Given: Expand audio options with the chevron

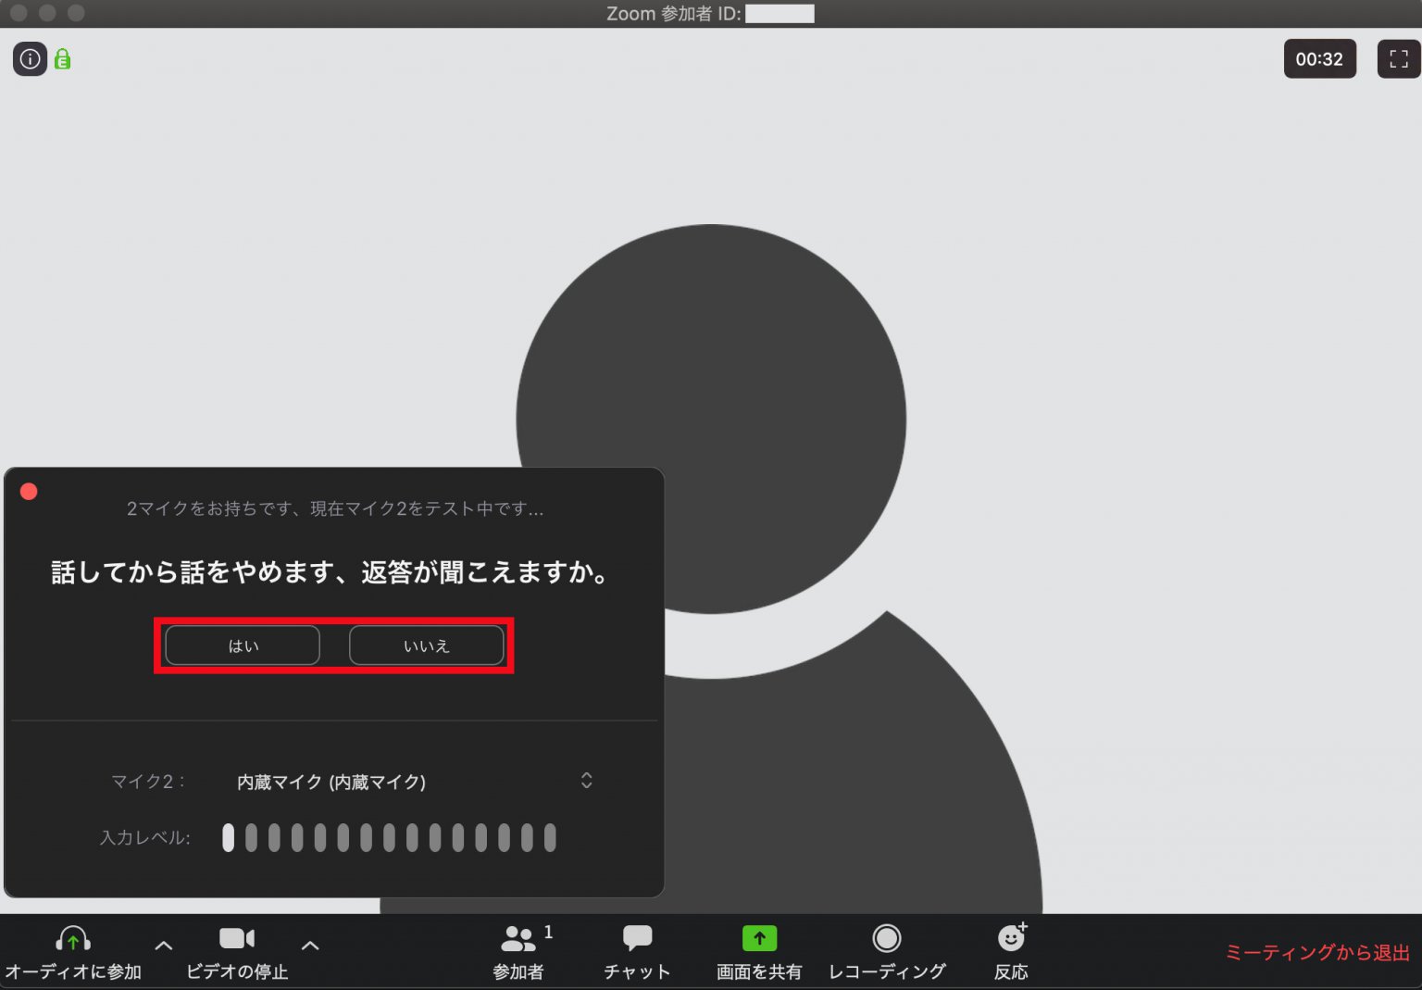Looking at the screenshot, I should [162, 945].
